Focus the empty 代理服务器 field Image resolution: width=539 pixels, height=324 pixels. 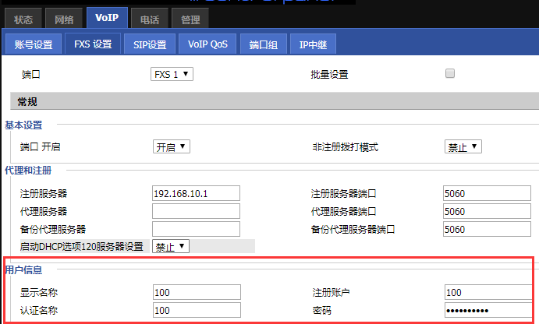tap(196, 211)
